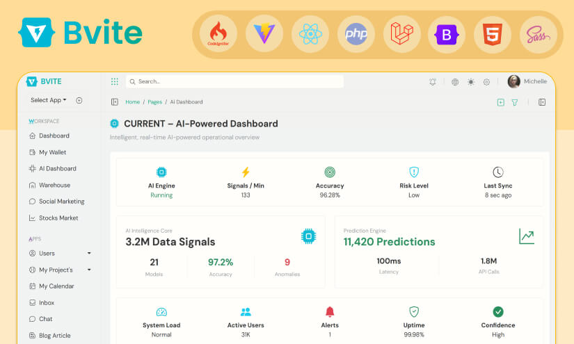Image resolution: width=574 pixels, height=344 pixels.
Task: Click inside the Search field
Action: tap(234, 81)
